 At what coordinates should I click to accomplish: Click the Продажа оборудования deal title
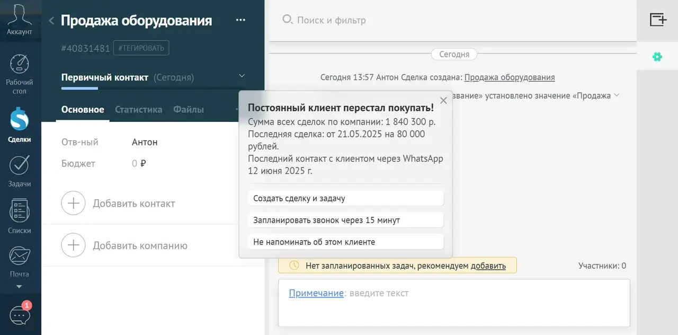coord(136,21)
